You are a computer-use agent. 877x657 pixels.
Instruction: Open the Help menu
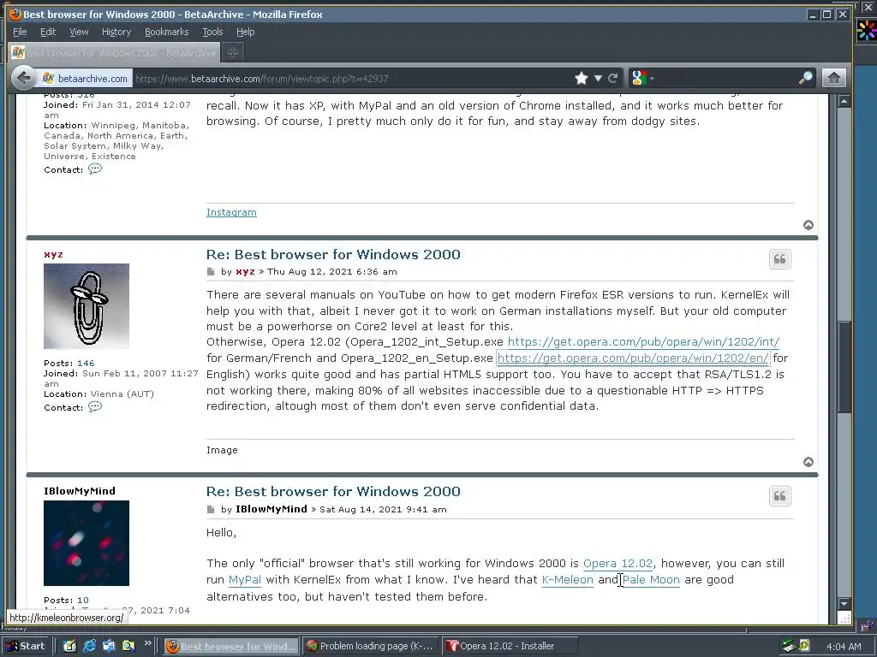(245, 32)
